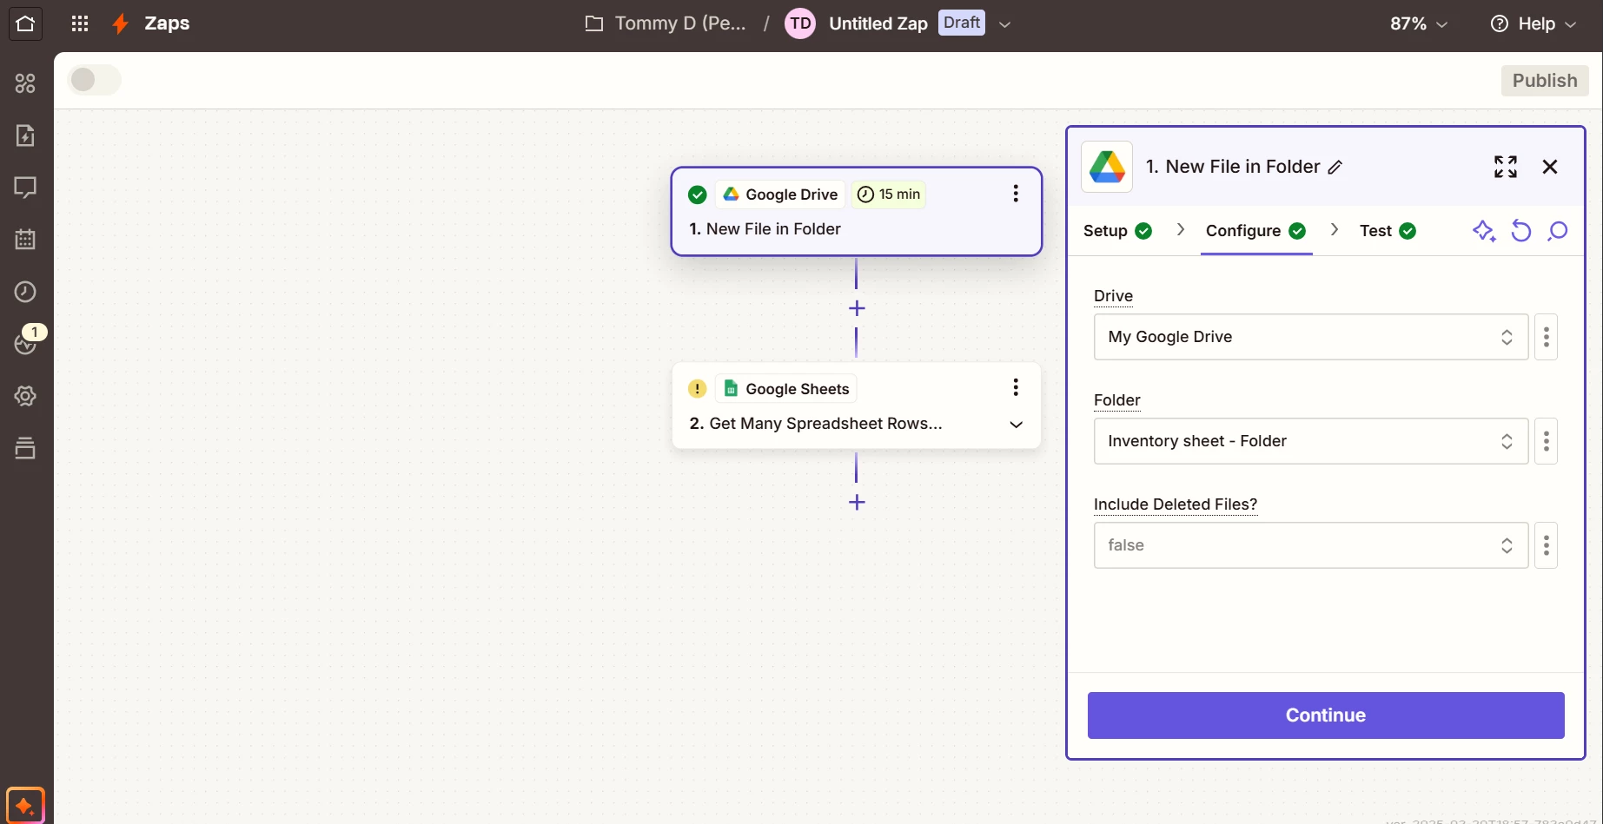Click the Continue button
Screen dimensions: 1603x824
point(1326,715)
